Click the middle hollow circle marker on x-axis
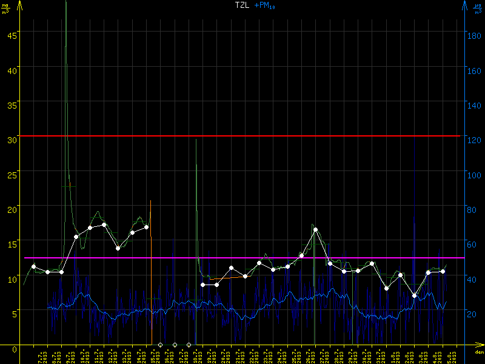485x364 pixels. (x=175, y=345)
